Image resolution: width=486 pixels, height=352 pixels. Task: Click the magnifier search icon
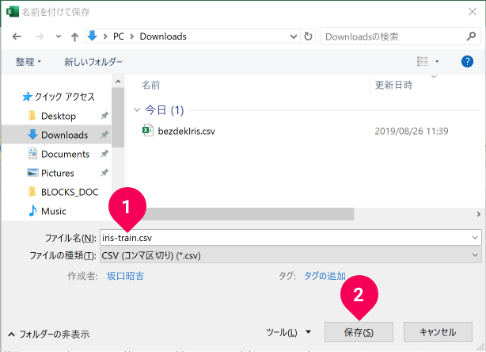point(472,36)
